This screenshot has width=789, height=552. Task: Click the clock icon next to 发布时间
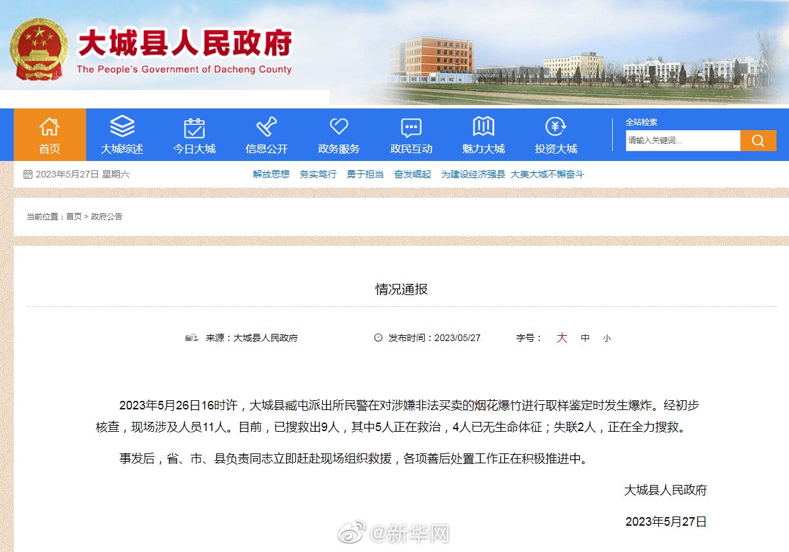(x=377, y=337)
